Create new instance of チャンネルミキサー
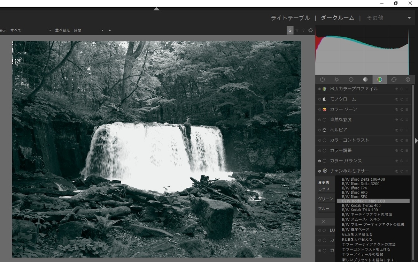The width and height of the screenshot is (418, 262). coord(396,171)
